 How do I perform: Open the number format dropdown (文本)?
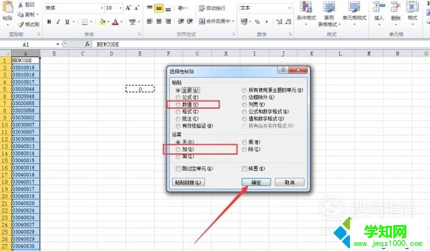point(289,8)
